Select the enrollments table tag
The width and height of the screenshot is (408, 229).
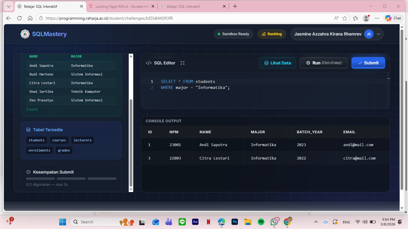(x=39, y=150)
